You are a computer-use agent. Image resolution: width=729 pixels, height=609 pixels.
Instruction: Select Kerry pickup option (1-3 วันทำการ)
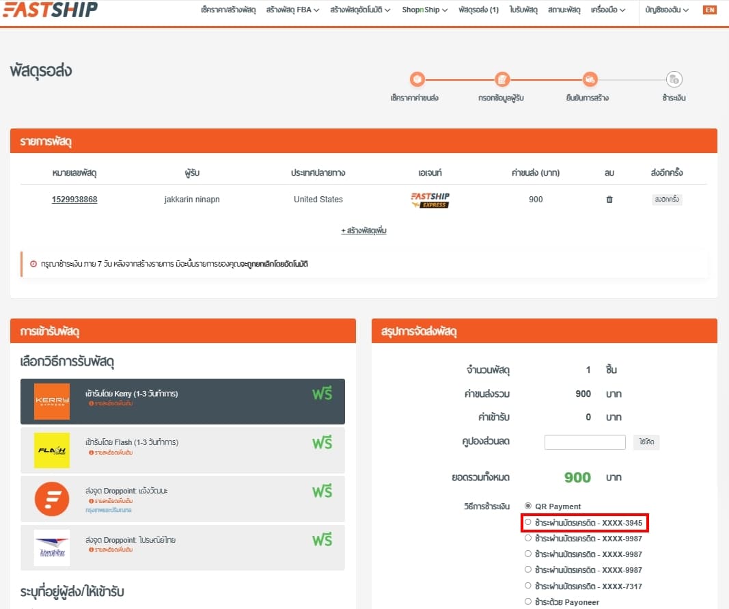click(x=182, y=401)
